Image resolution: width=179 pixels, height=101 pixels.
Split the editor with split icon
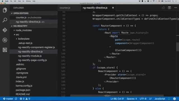(169, 8)
